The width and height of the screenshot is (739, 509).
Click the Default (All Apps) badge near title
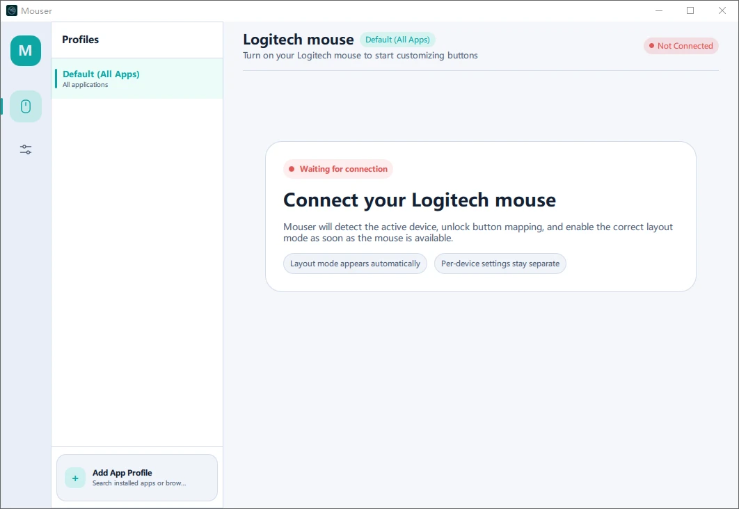(397, 40)
